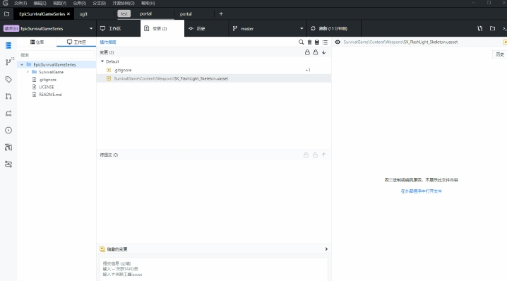
Task: Click the G application logo
Action: point(5,3)
